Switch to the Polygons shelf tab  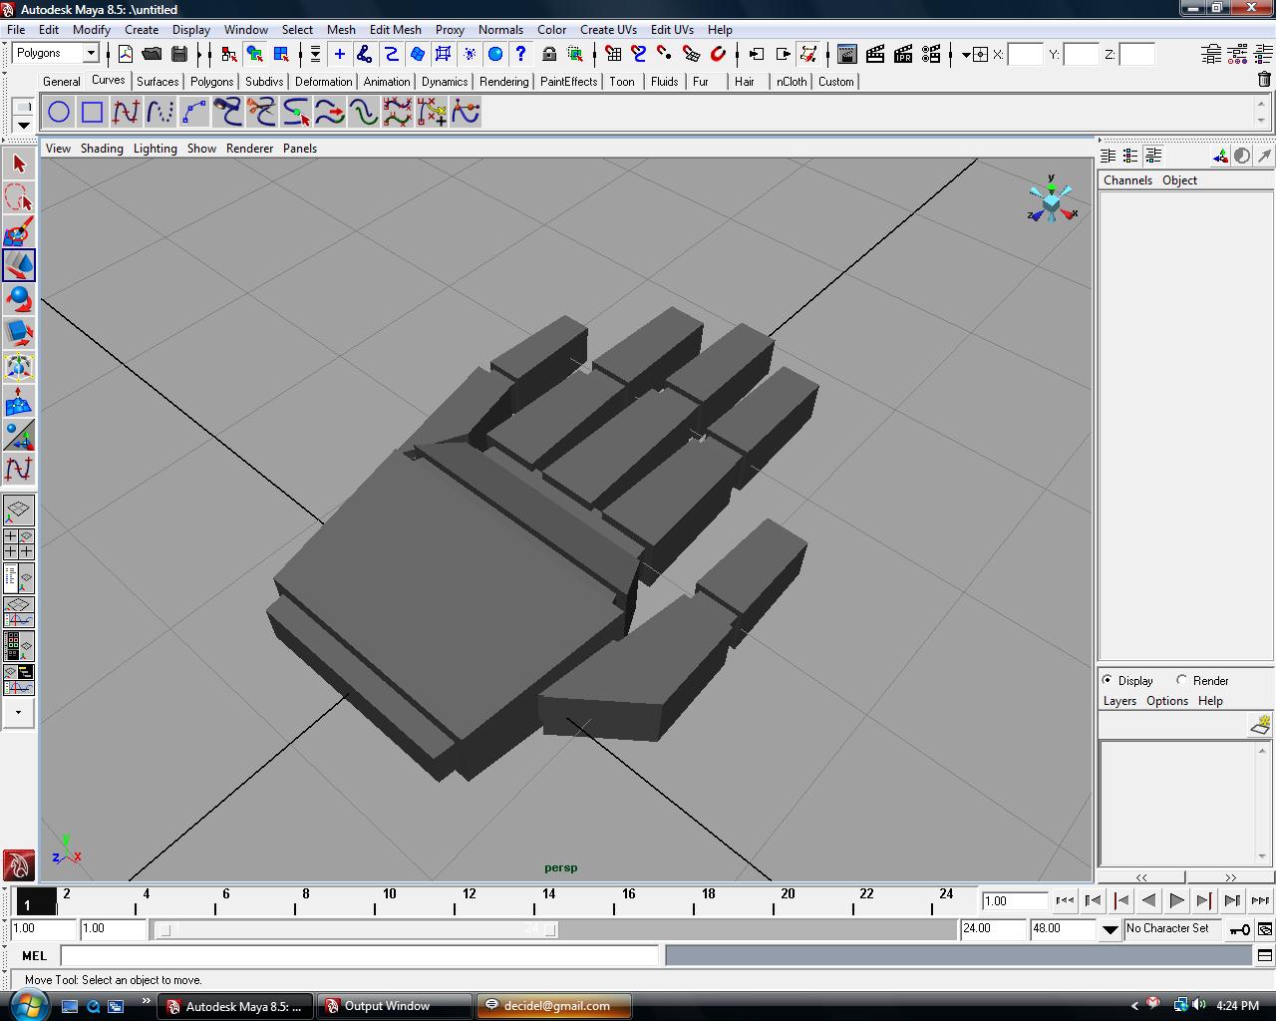[211, 82]
